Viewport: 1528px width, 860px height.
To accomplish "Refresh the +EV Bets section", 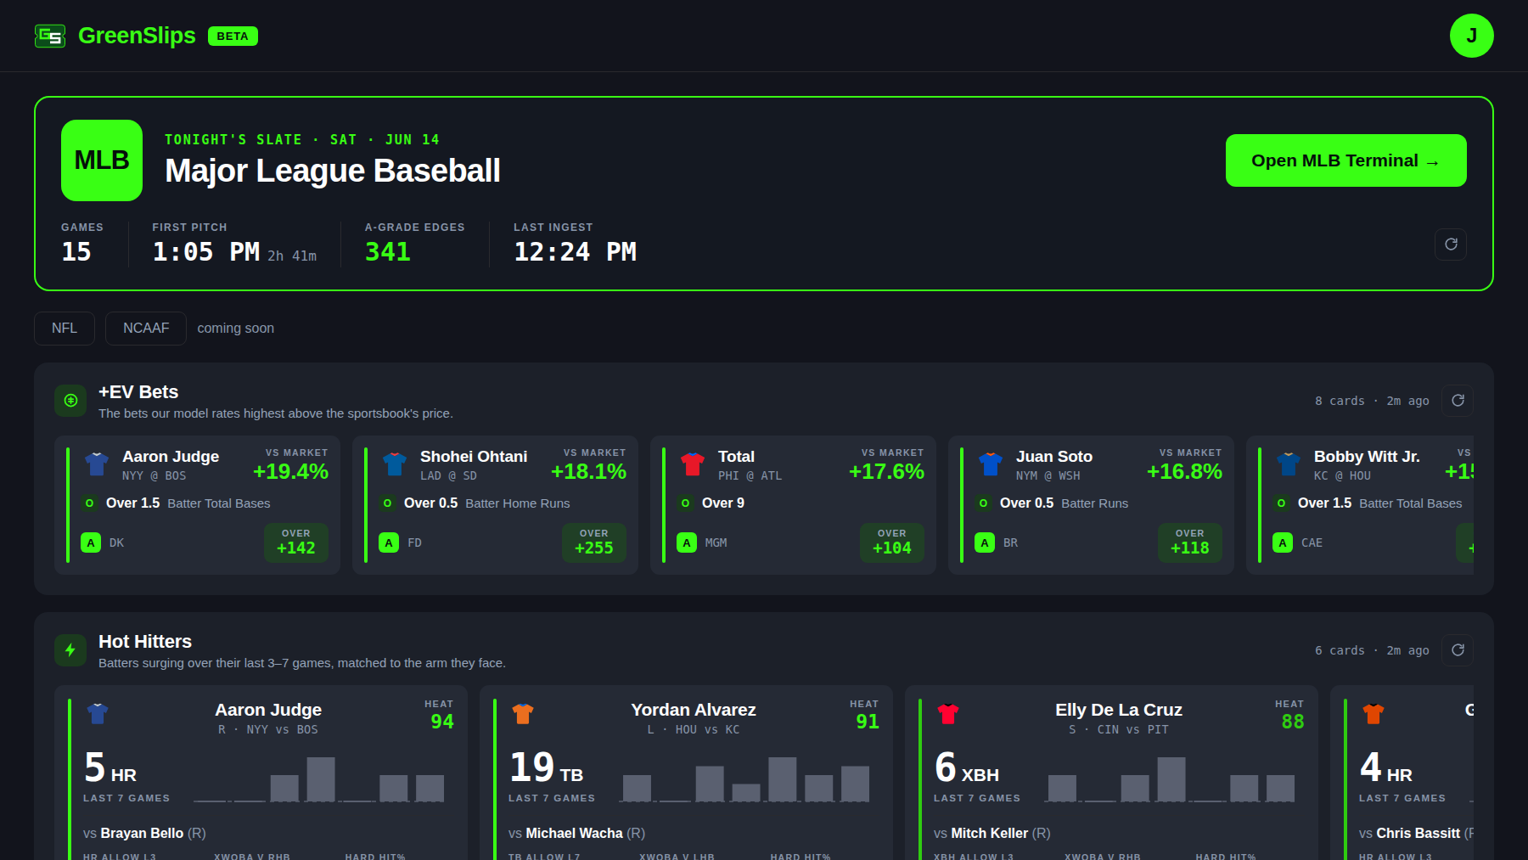I will pyautogui.click(x=1458, y=401).
